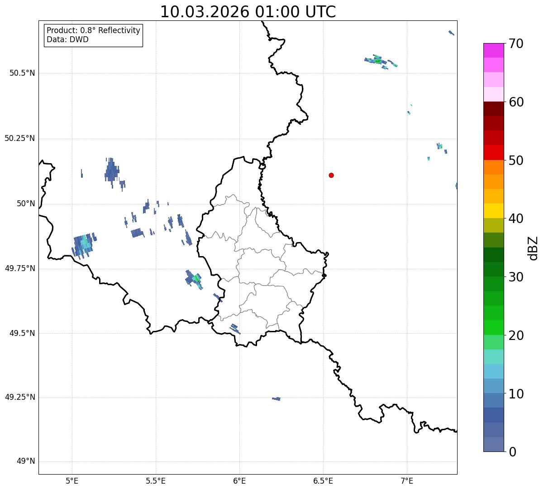The width and height of the screenshot is (544, 490).
Task: Click the "49.25°N" latitude label
Action: point(20,398)
